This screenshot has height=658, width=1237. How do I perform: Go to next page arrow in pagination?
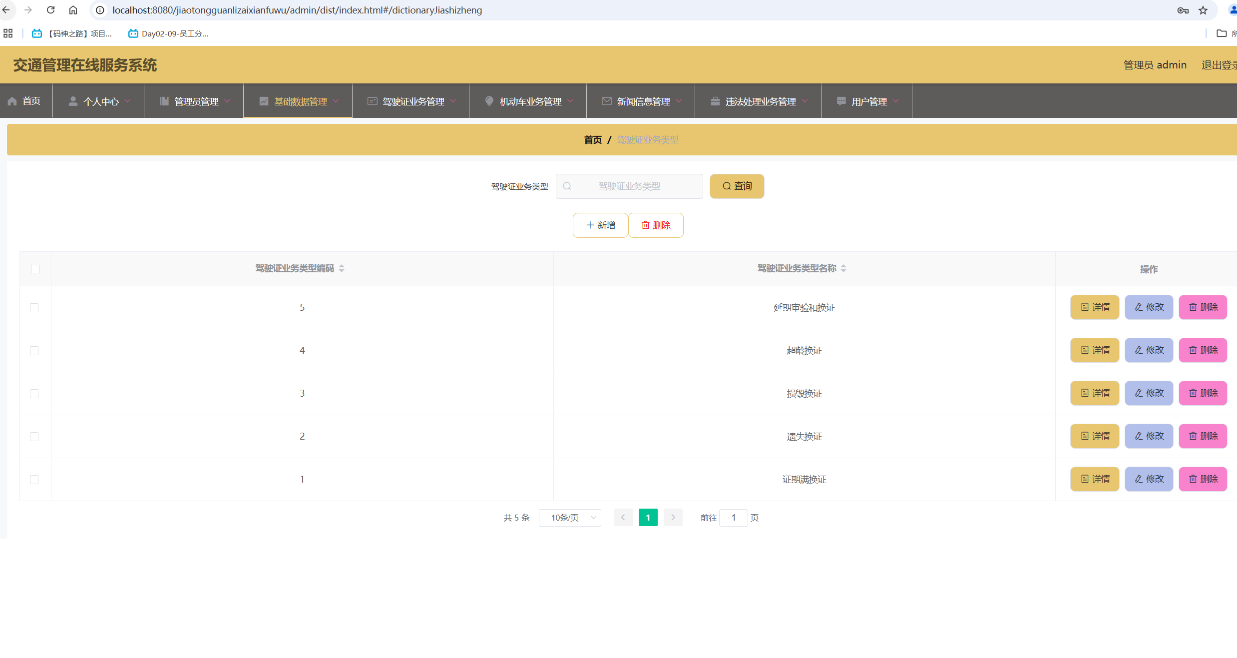[673, 518]
